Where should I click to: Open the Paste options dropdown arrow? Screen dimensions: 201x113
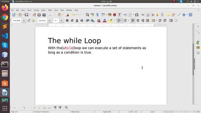63,15
